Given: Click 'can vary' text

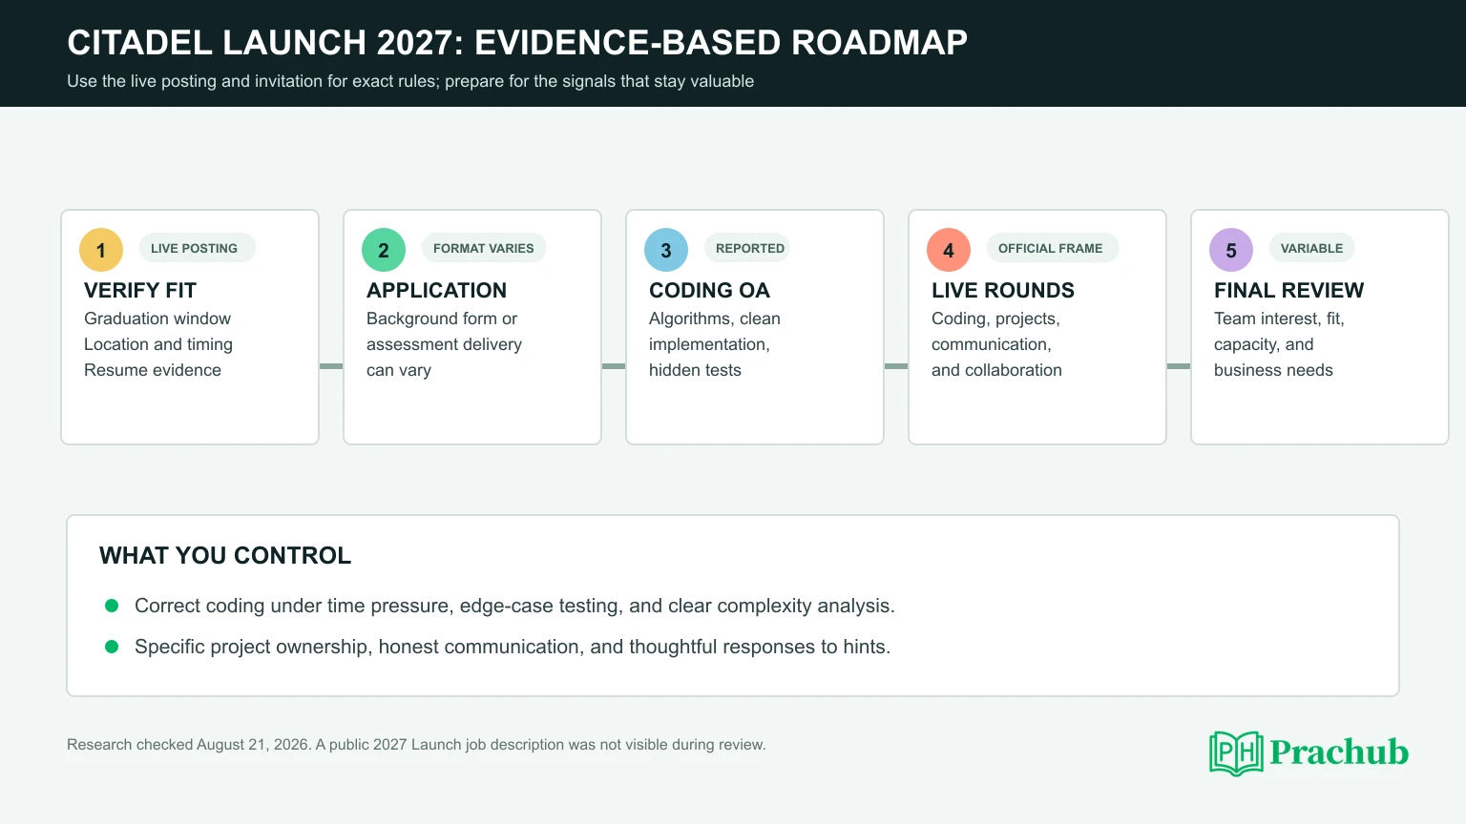Looking at the screenshot, I should click(x=399, y=370).
